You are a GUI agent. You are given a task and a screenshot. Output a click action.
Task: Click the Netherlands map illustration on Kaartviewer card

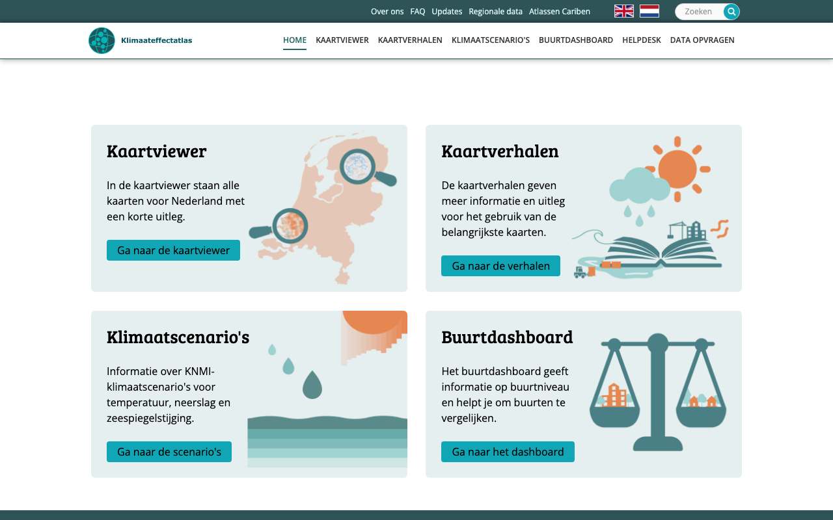click(x=323, y=209)
